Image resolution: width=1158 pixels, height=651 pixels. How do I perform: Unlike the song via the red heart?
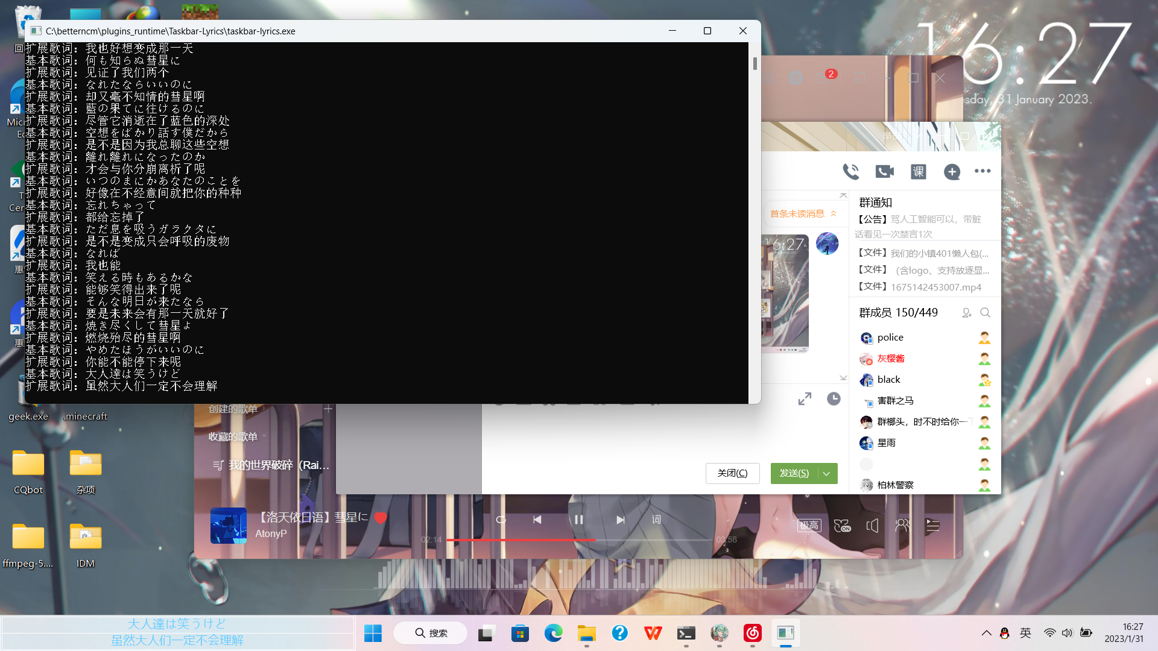click(381, 517)
